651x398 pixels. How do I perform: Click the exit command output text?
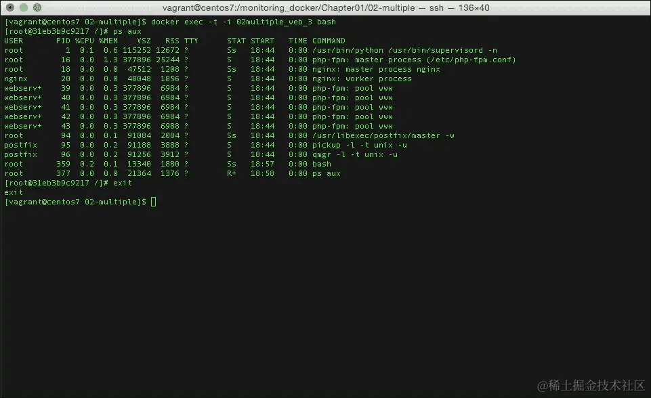coord(14,192)
